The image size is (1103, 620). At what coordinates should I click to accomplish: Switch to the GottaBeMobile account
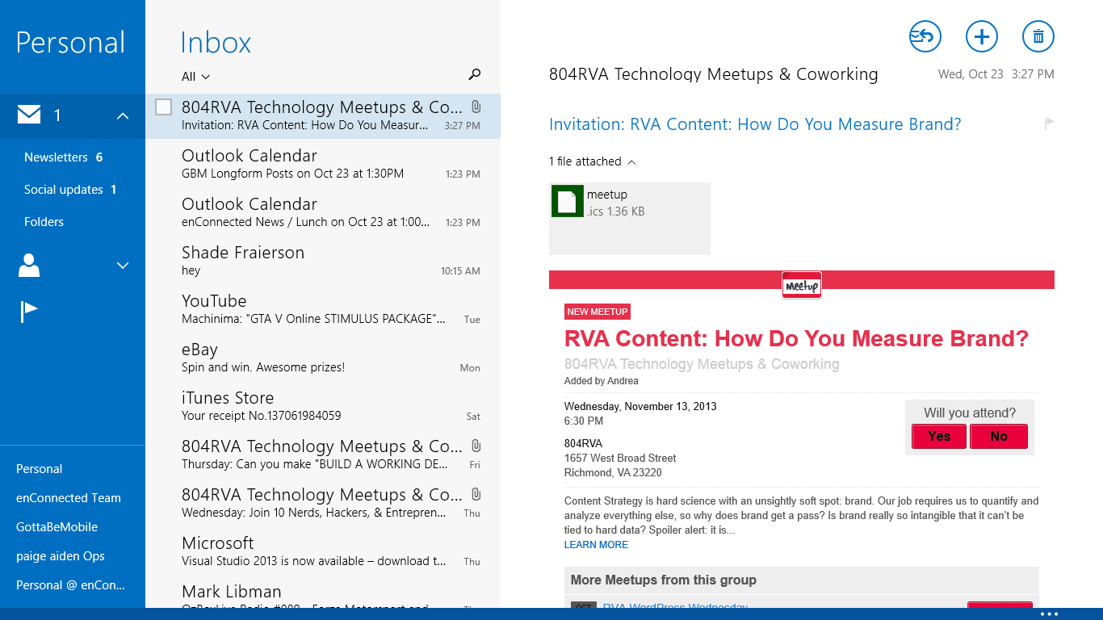pos(57,527)
